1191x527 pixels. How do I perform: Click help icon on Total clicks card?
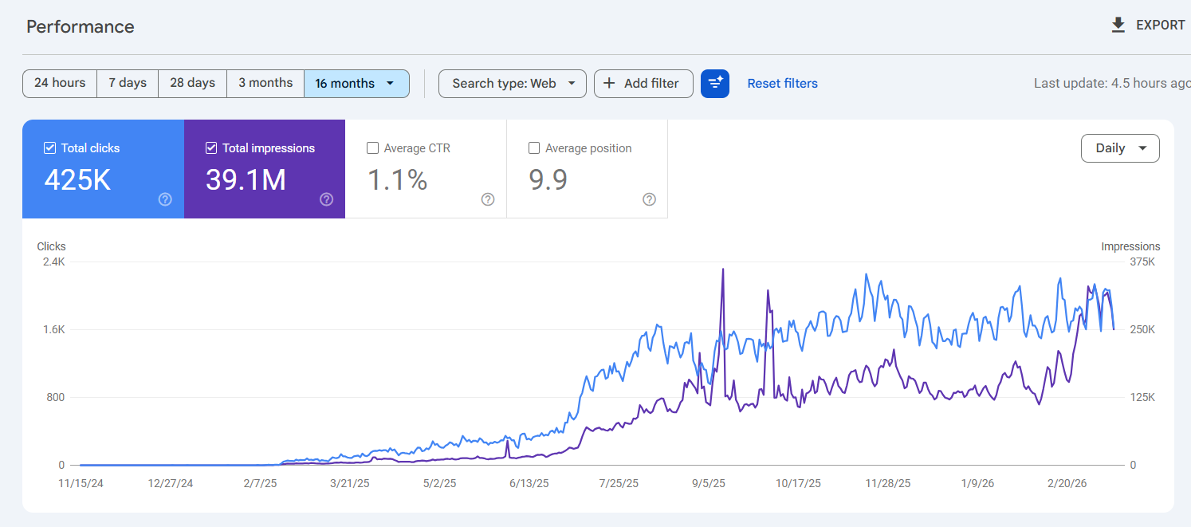(x=165, y=199)
